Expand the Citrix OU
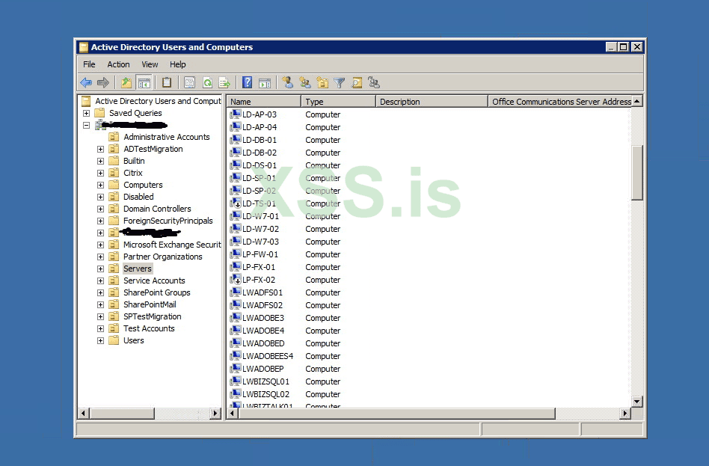This screenshot has height=466, width=709. click(100, 173)
